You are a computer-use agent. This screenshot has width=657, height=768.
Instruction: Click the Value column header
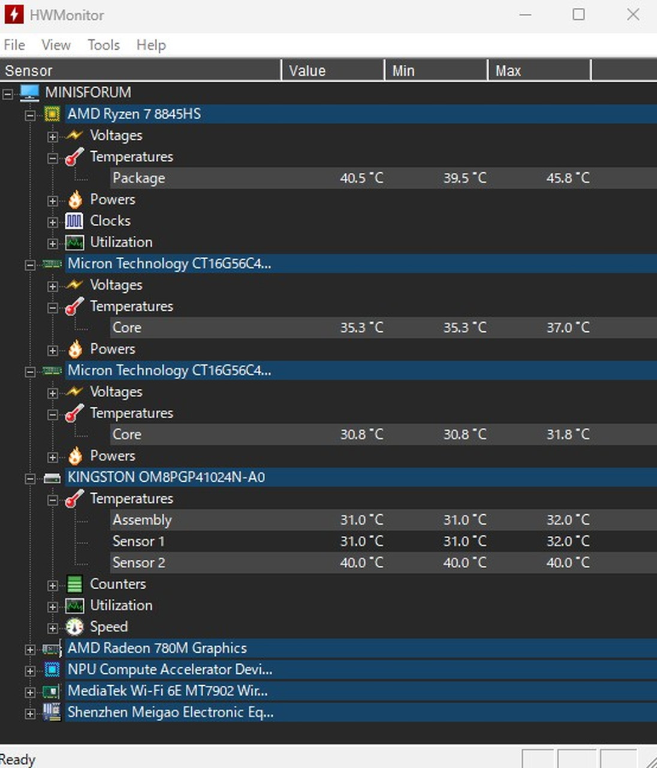pos(331,71)
